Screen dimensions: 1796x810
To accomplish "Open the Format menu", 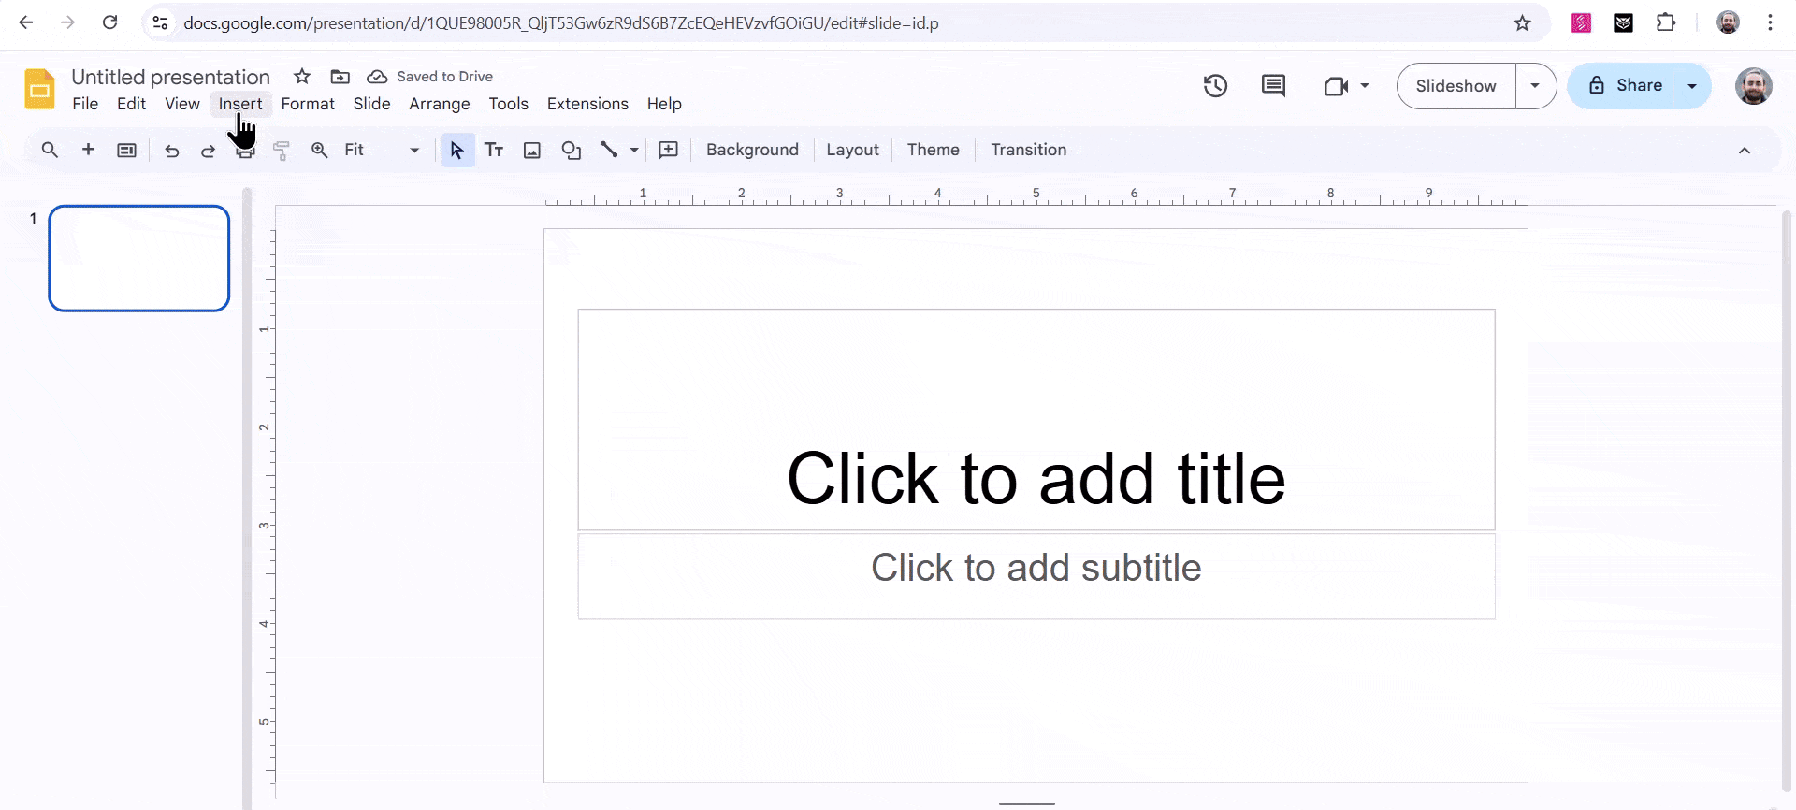I will click(x=308, y=104).
